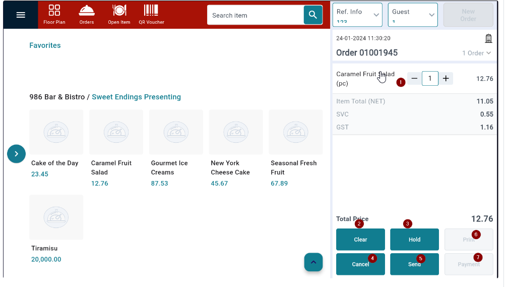The image size is (507, 287).
Task: Add Tiramisu thumbnail
Action: [x=56, y=217]
